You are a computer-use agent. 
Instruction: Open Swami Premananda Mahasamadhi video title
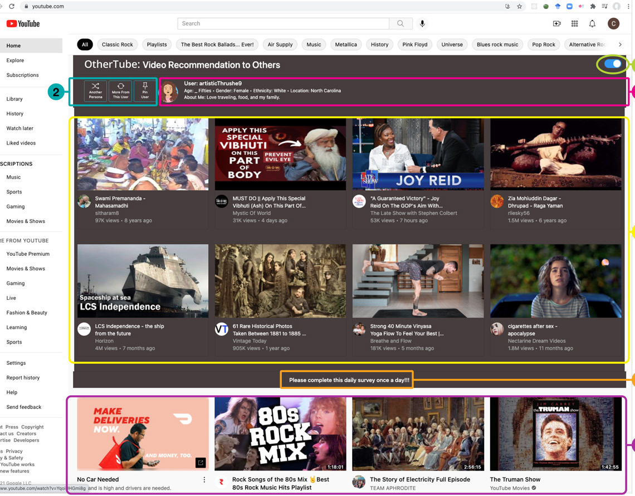point(120,202)
